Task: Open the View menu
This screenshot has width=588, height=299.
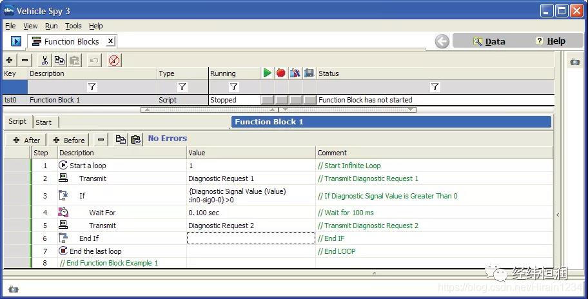Action: coord(30,26)
